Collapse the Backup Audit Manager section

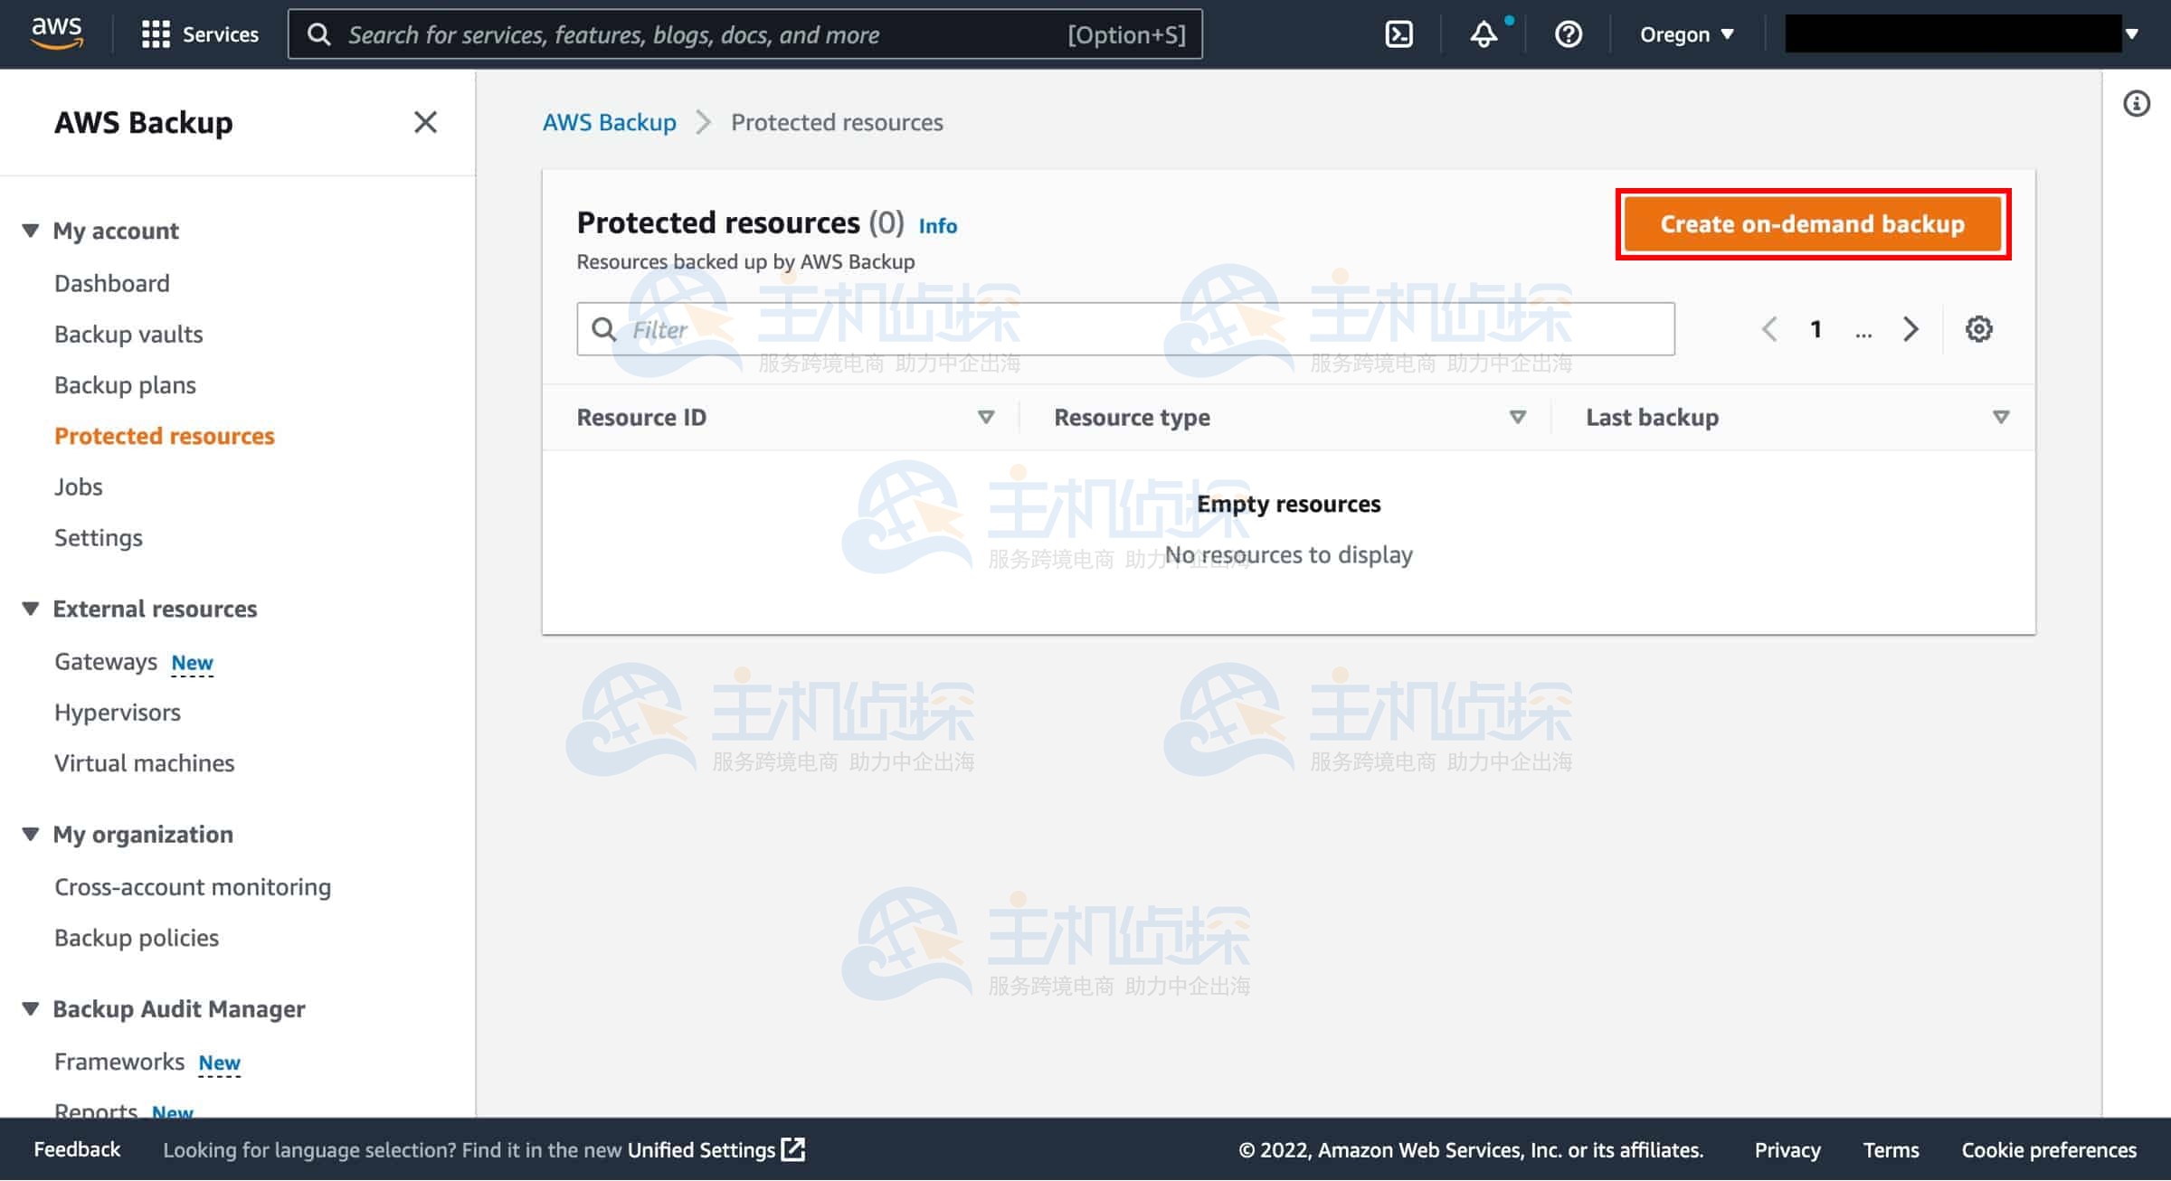(31, 1008)
